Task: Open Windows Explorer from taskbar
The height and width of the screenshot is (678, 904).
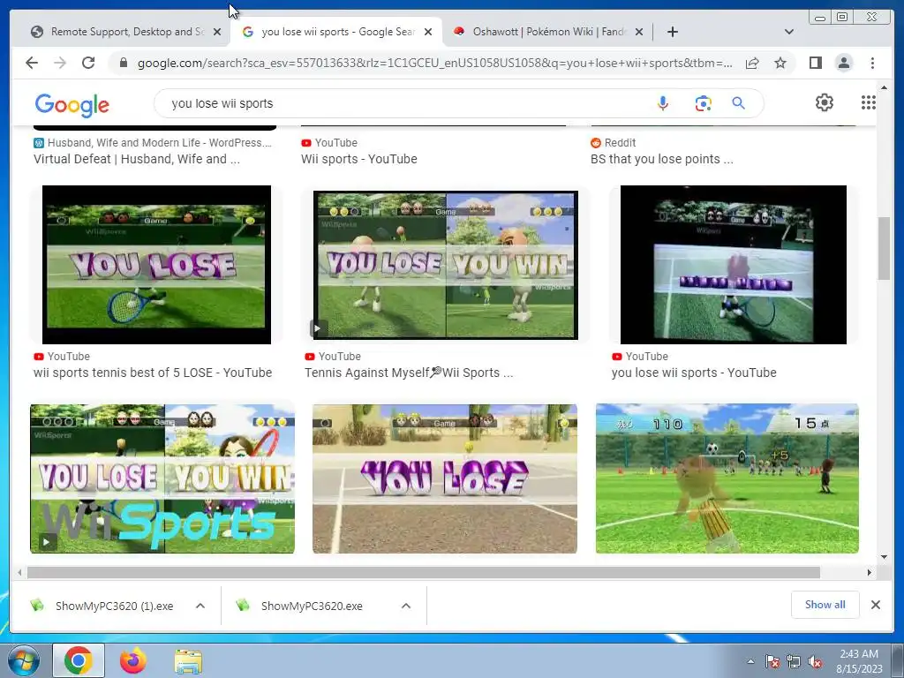Action: (189, 661)
